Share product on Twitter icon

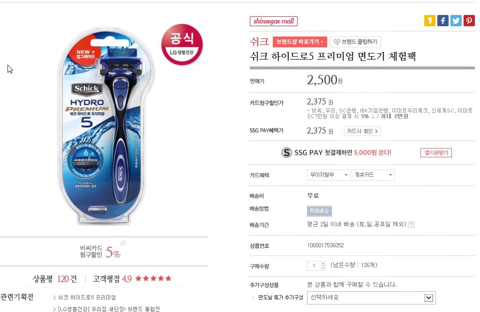[x=456, y=21]
